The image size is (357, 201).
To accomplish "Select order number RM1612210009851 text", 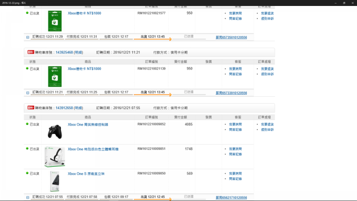I will (151, 148).
